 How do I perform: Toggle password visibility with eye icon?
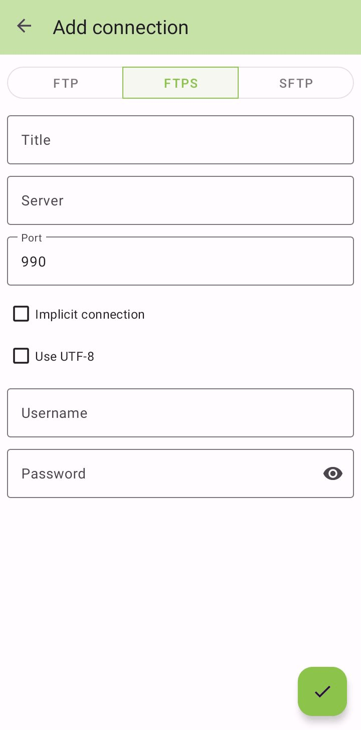pyautogui.click(x=332, y=473)
